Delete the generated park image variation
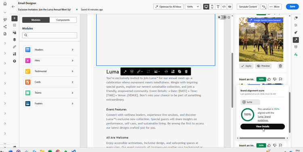 280,66
